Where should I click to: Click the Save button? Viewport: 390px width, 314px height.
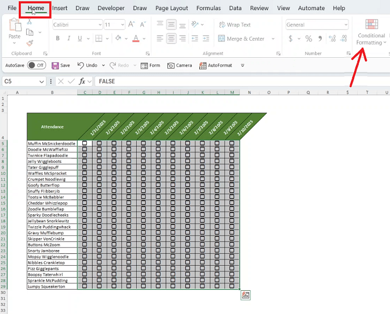point(61,65)
